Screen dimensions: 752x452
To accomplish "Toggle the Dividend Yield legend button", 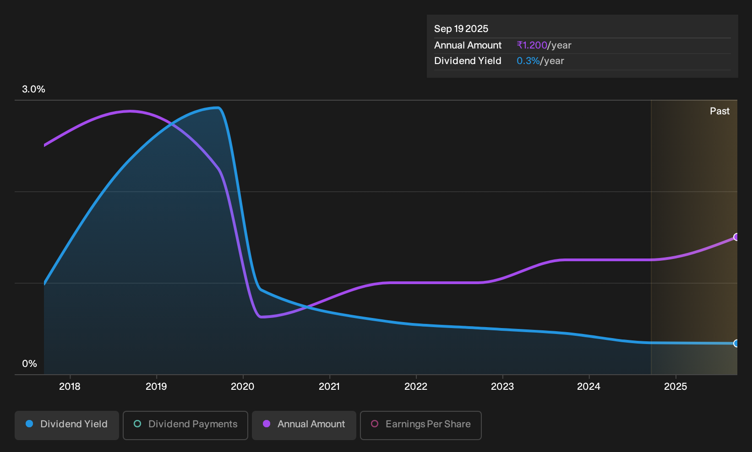I will pos(67,425).
